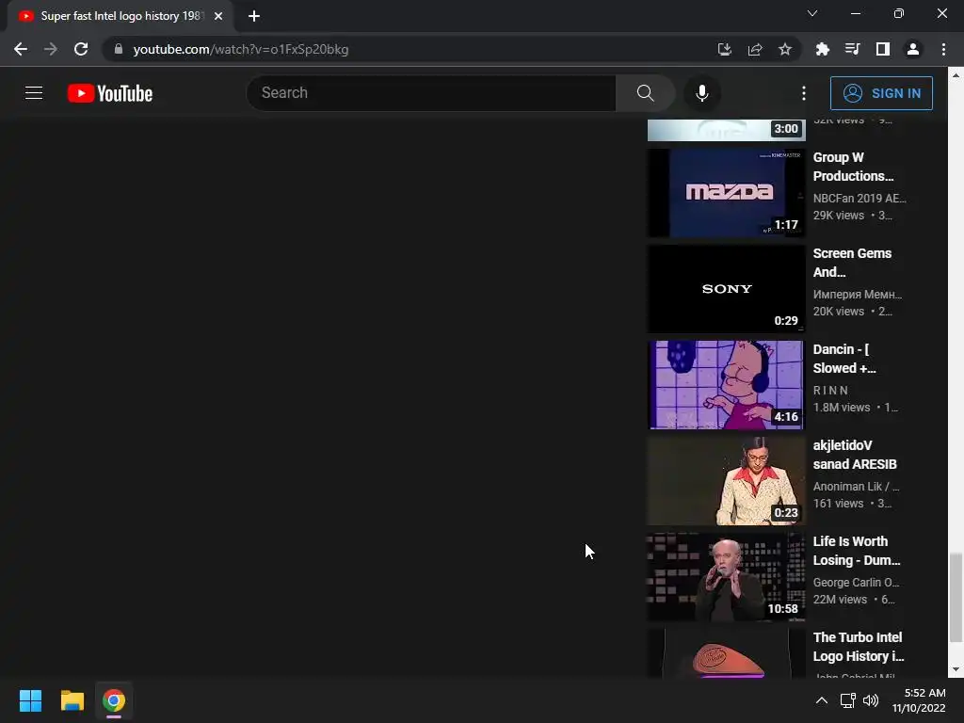Focus the YouTube Search field
The image size is (964, 723).
(431, 93)
